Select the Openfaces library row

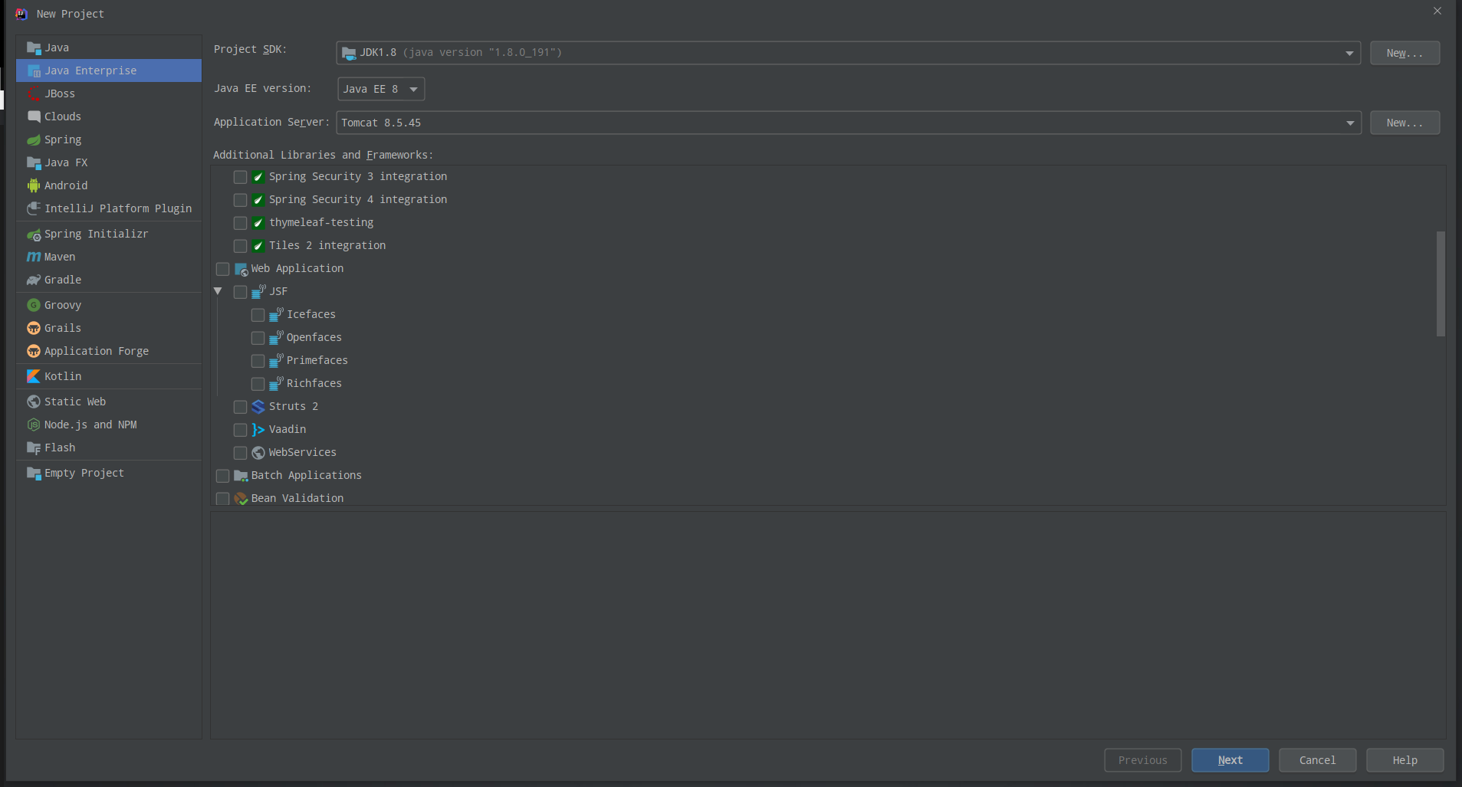point(828,337)
